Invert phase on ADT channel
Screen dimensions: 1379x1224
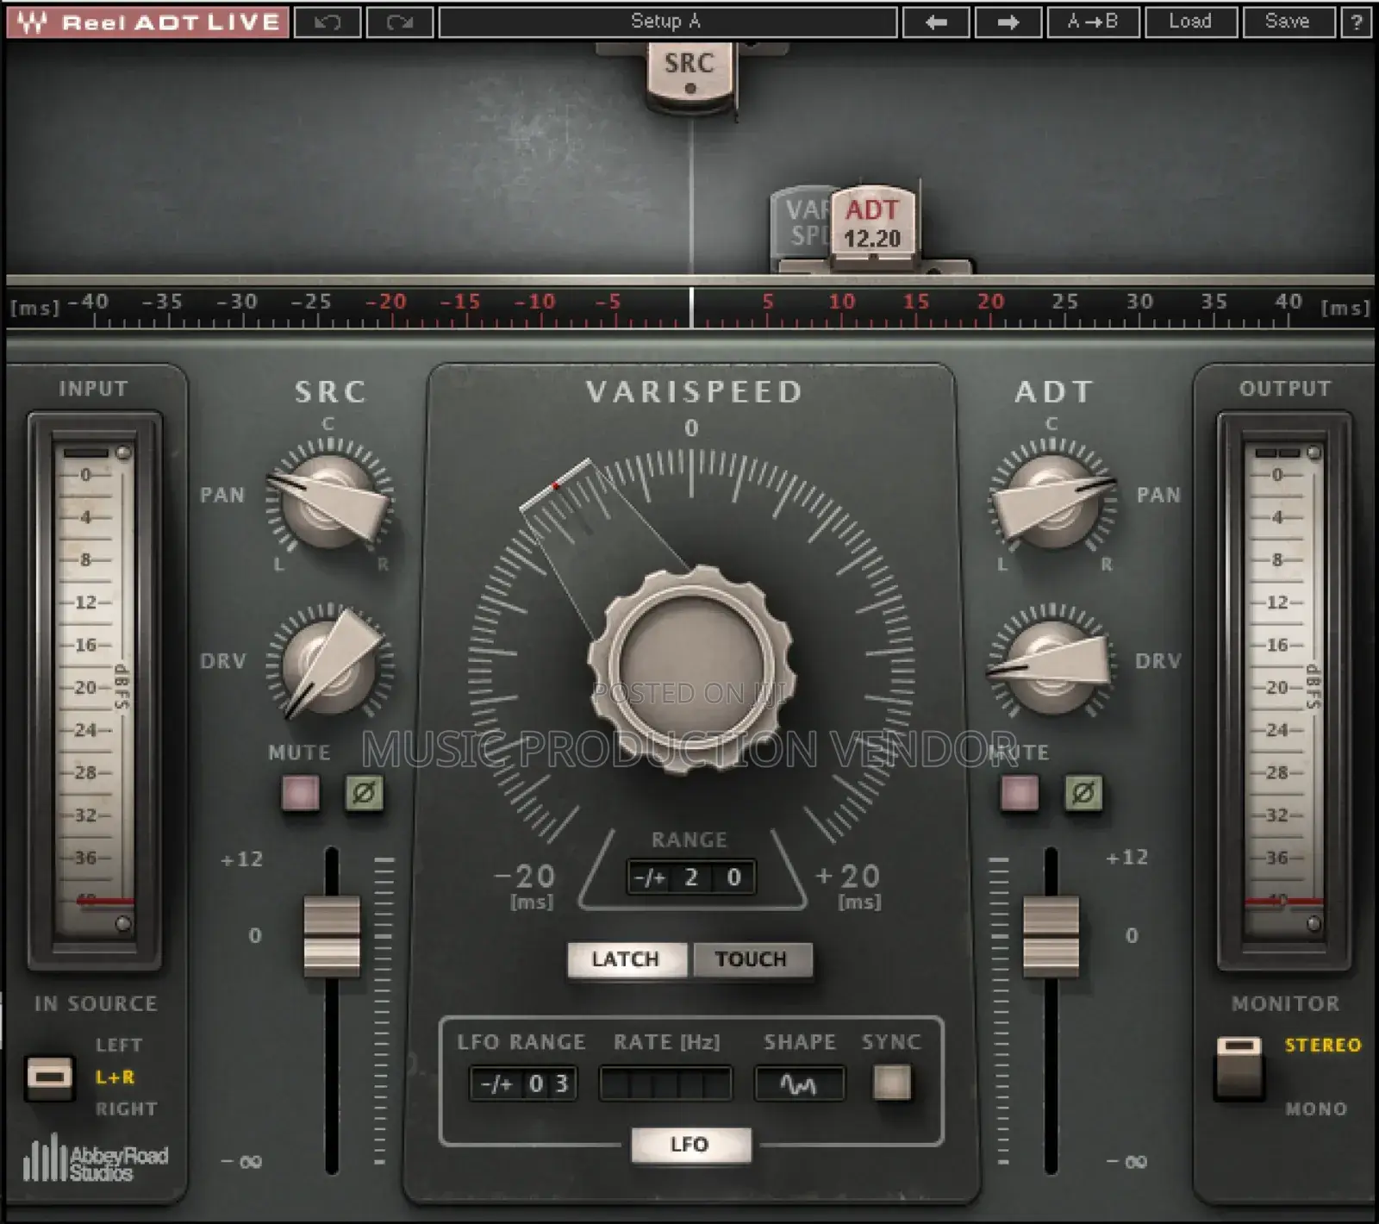click(x=1083, y=793)
